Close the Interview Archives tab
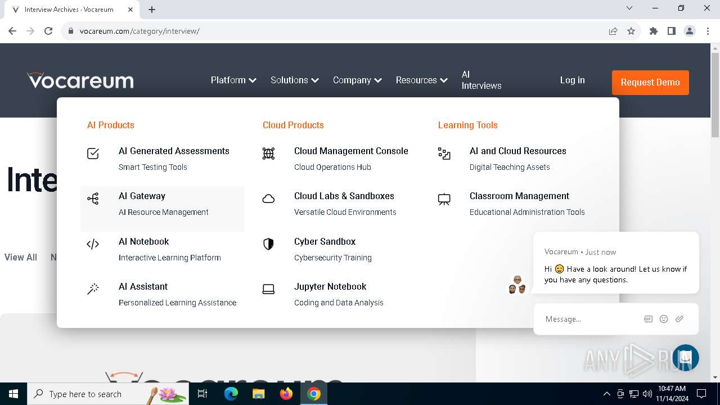The height and width of the screenshot is (405, 720). (130, 9)
